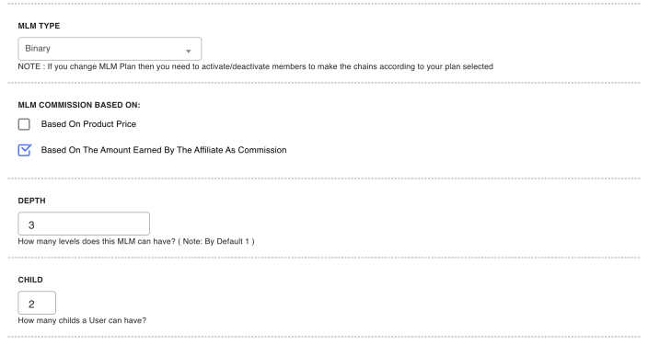Select the Binary value in MLM Type
This screenshot has height=345, width=648.
[x=38, y=49]
